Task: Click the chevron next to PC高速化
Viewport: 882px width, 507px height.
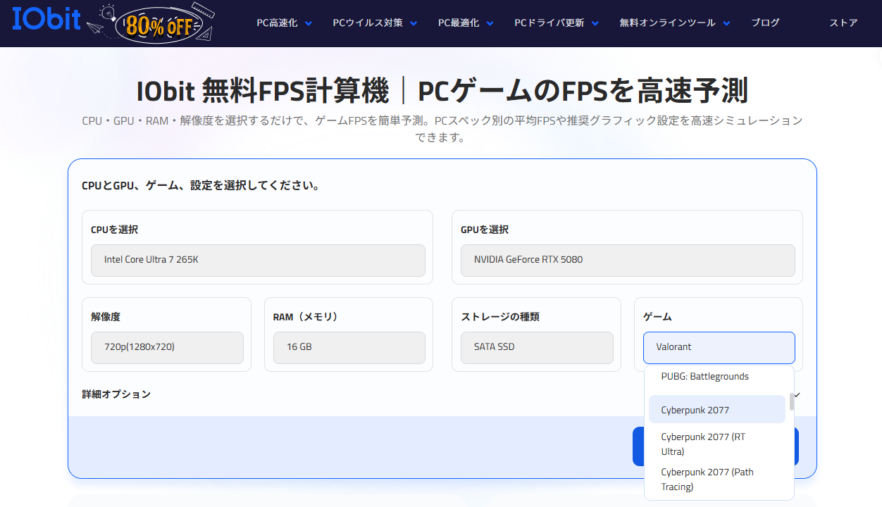Action: click(x=309, y=23)
